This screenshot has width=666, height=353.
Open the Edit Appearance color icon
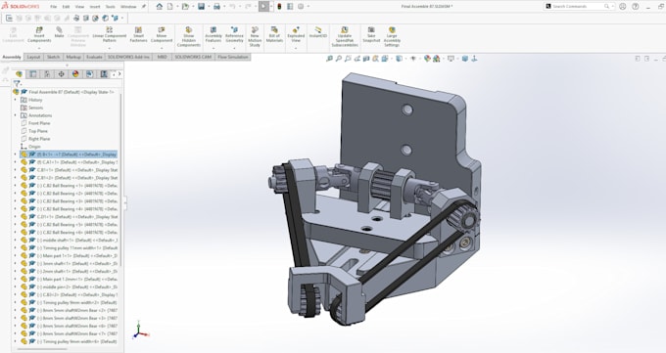coord(427,59)
